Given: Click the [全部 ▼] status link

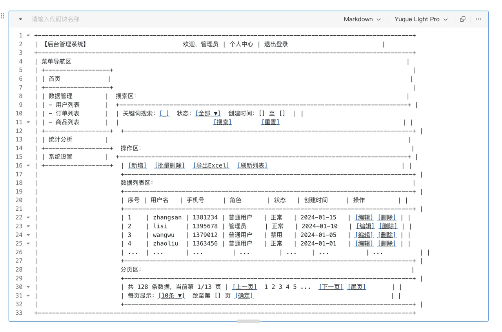Looking at the screenshot, I should click(208, 113).
